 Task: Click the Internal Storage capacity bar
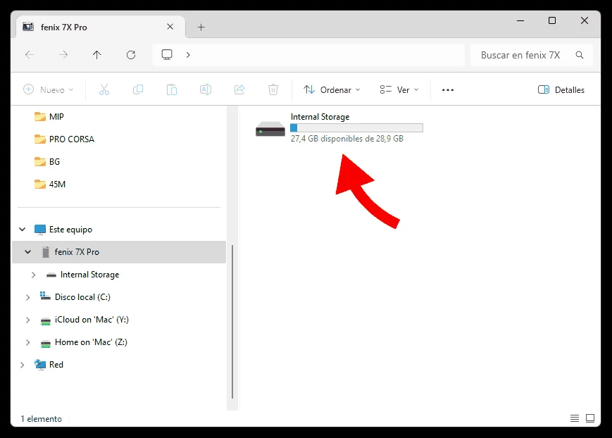[357, 127]
